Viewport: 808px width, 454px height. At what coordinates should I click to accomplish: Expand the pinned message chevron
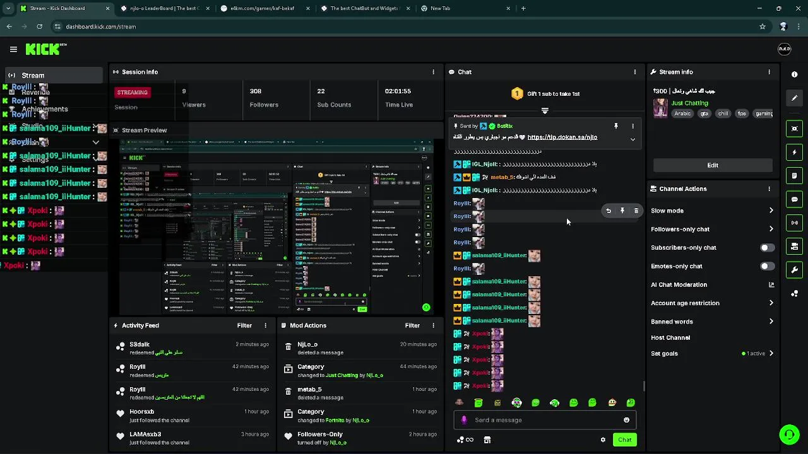tap(633, 139)
